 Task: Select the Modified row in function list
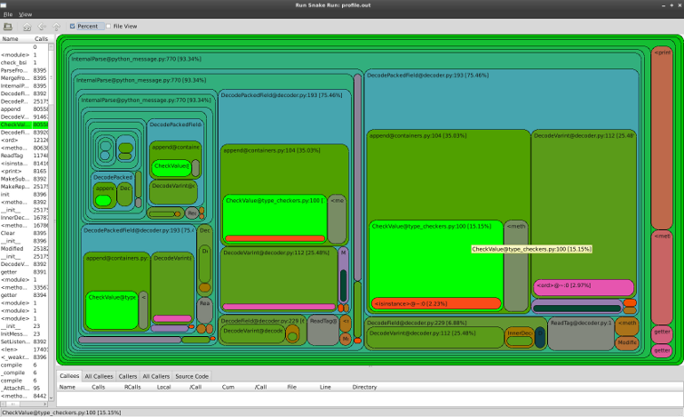(24, 248)
